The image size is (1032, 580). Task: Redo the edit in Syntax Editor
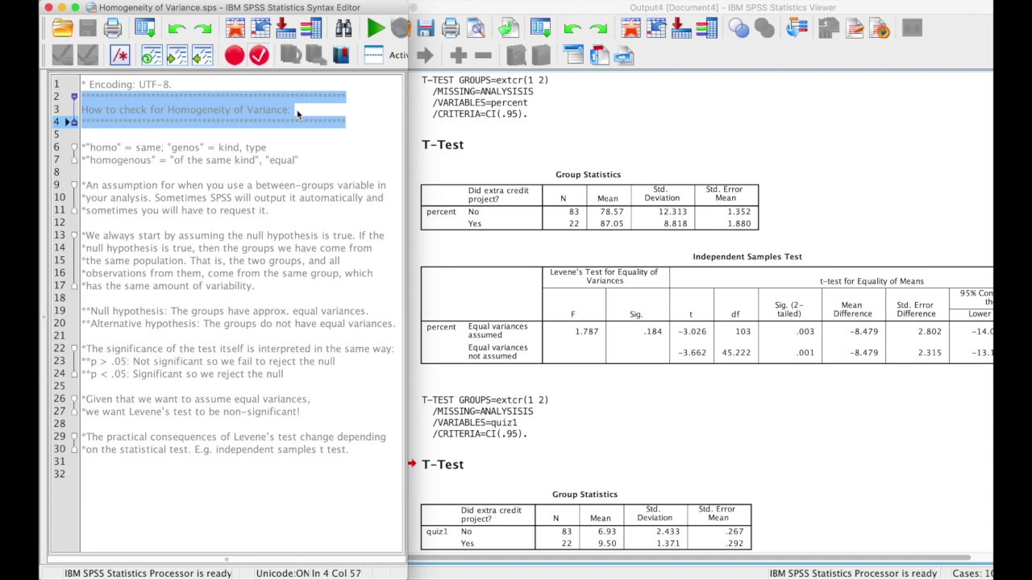click(202, 29)
